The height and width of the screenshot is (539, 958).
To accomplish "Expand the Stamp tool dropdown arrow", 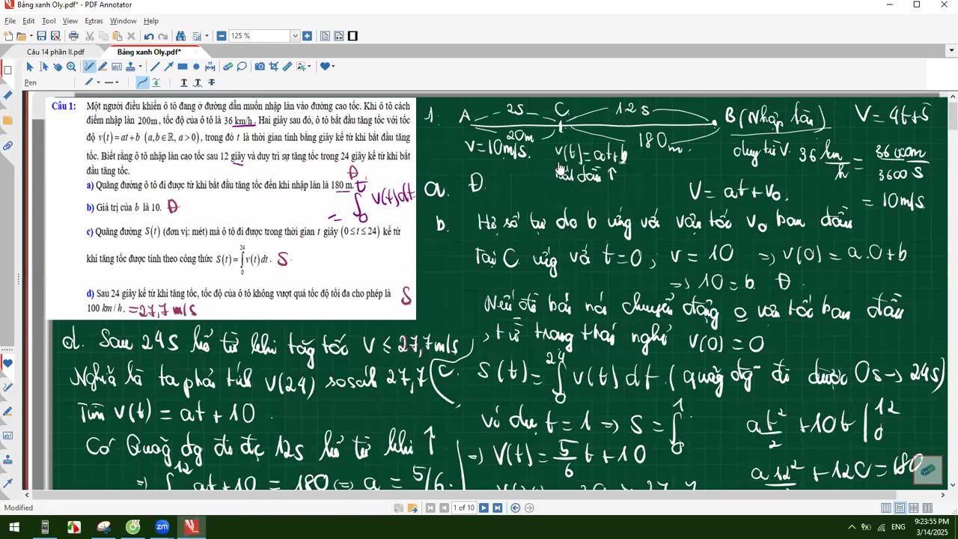I will pos(141,67).
